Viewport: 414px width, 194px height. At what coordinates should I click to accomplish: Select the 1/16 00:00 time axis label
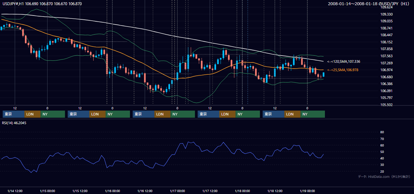coord(112,191)
